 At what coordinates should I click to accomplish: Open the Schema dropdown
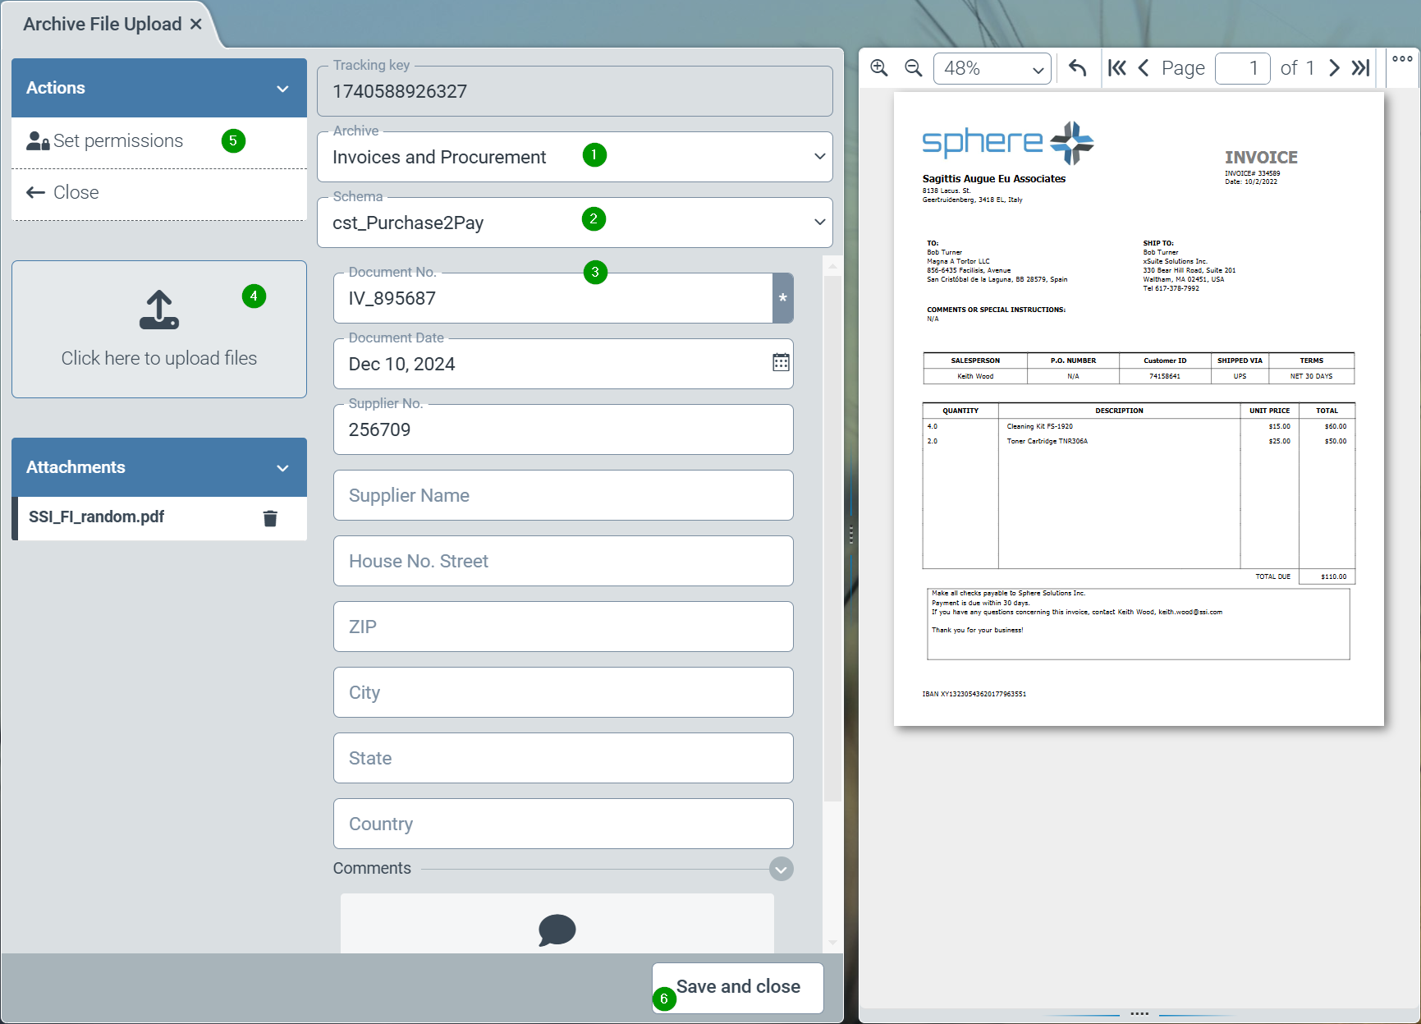(819, 223)
